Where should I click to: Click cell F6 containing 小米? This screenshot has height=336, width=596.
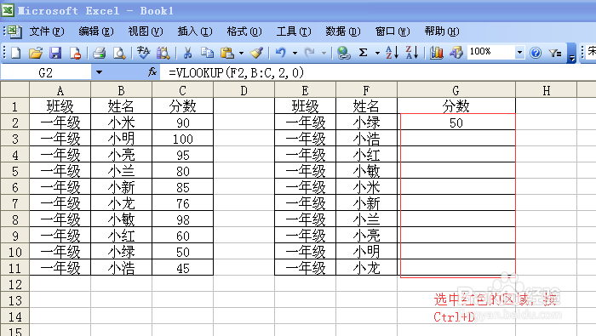(x=366, y=187)
